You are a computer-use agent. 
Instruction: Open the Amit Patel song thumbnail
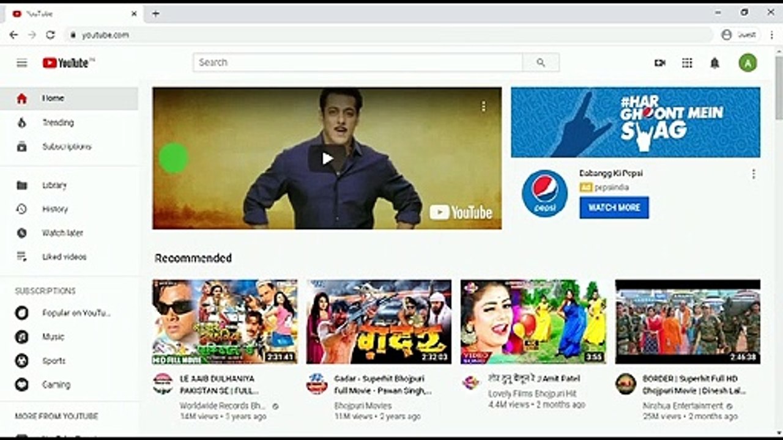tap(533, 321)
